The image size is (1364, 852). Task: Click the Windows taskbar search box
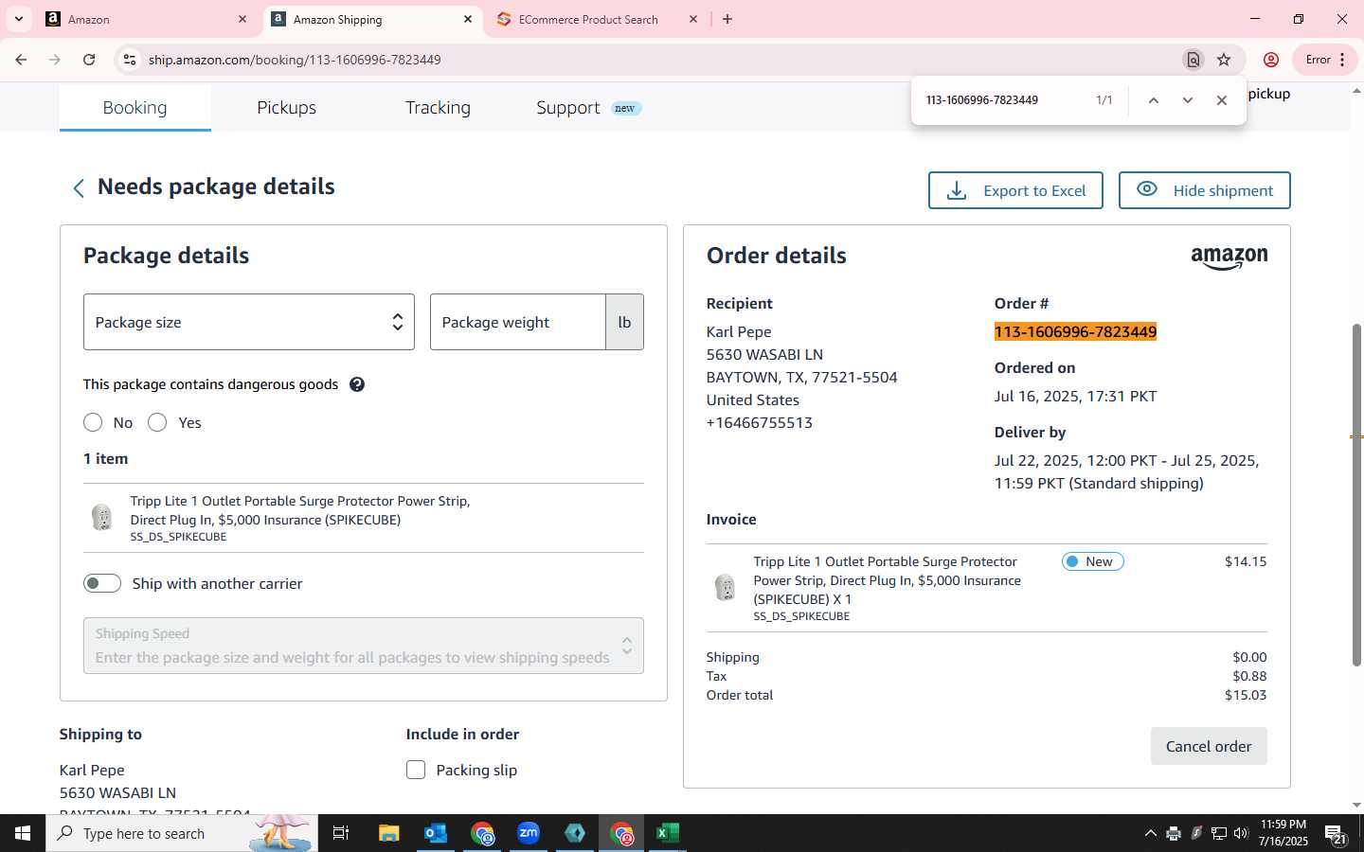[x=182, y=833]
